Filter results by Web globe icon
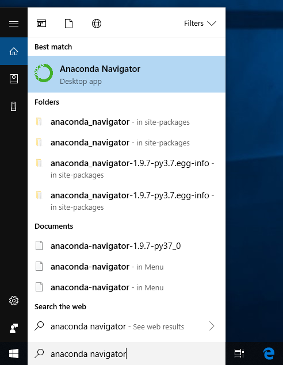The image size is (283, 365). (97, 24)
